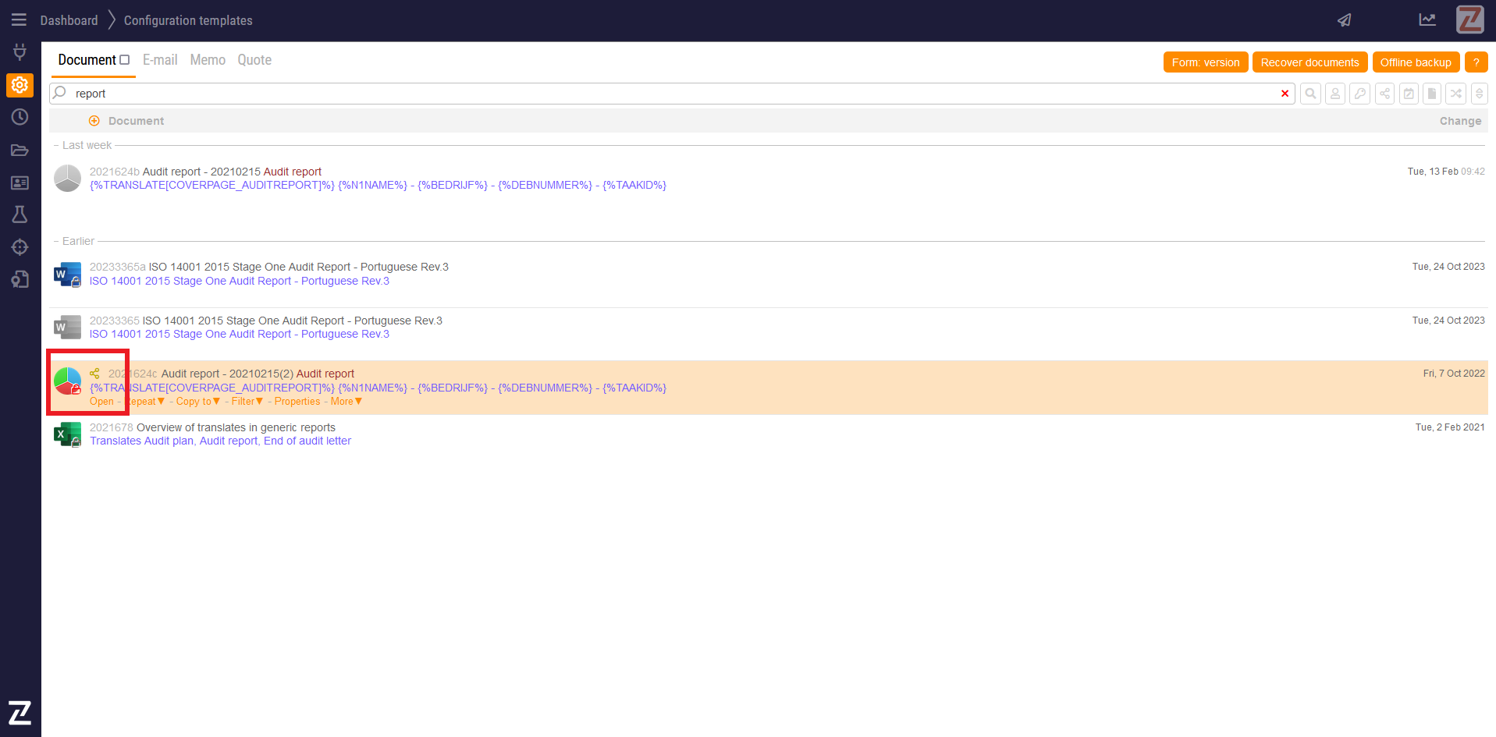Clear the search with the red X

click(x=1285, y=94)
